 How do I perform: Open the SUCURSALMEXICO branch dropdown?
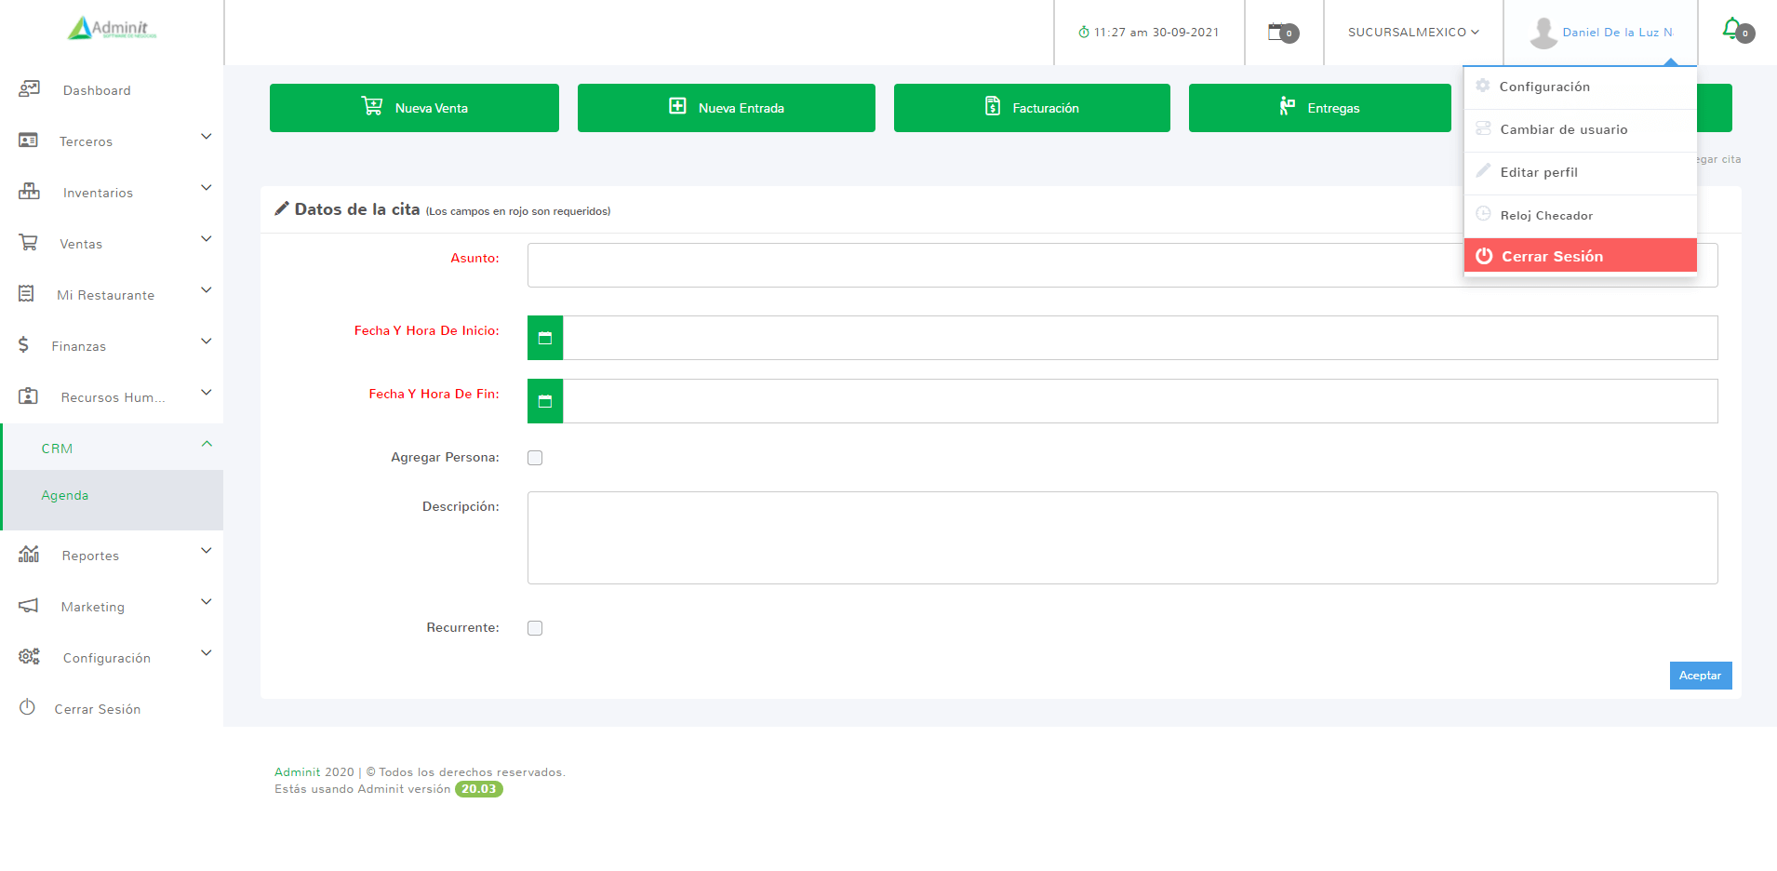pyautogui.click(x=1412, y=33)
